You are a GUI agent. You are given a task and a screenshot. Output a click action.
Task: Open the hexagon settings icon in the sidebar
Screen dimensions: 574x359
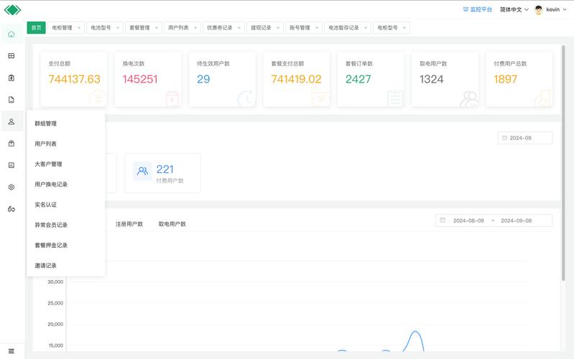click(11, 187)
